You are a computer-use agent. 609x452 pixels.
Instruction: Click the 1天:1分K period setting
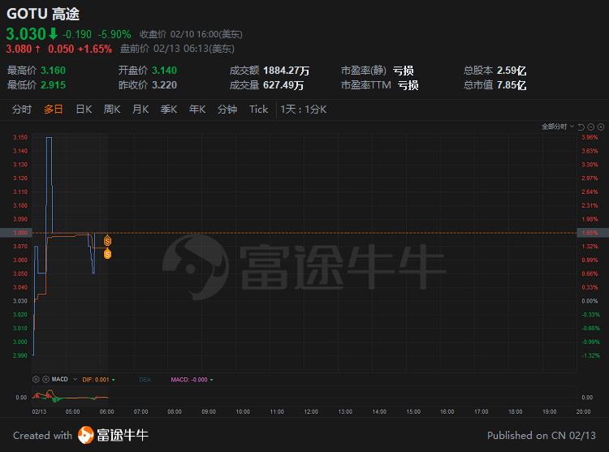[x=304, y=110]
